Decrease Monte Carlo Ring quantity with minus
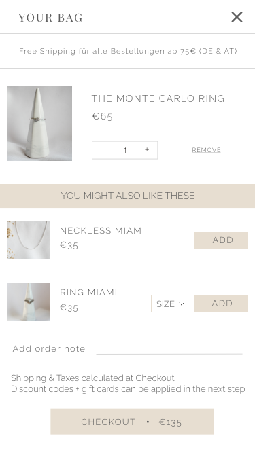This screenshot has height=453, width=255. tap(102, 150)
